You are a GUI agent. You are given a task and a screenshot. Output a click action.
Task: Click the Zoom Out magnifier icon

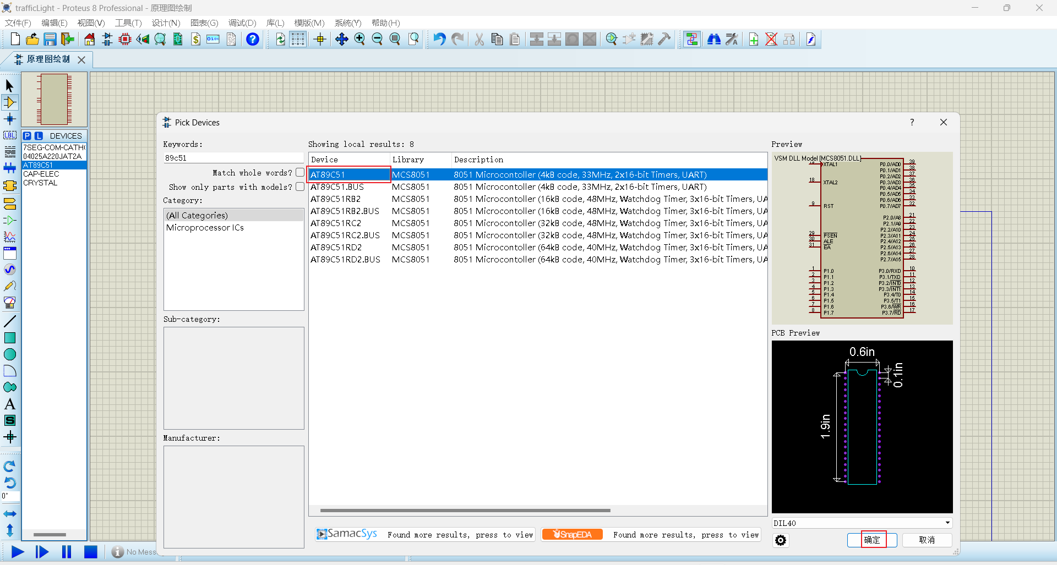[377, 39]
